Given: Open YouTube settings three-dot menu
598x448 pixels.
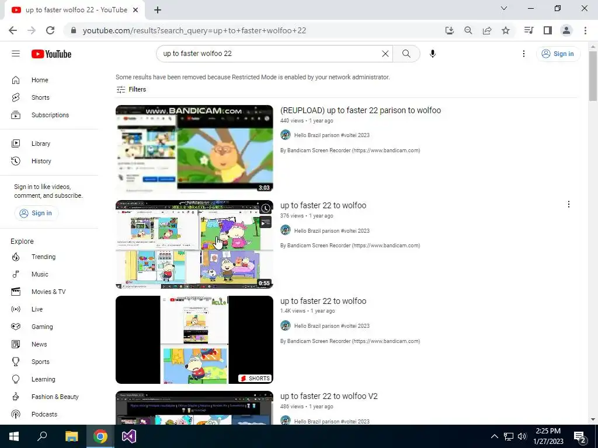Looking at the screenshot, I should tap(524, 54).
